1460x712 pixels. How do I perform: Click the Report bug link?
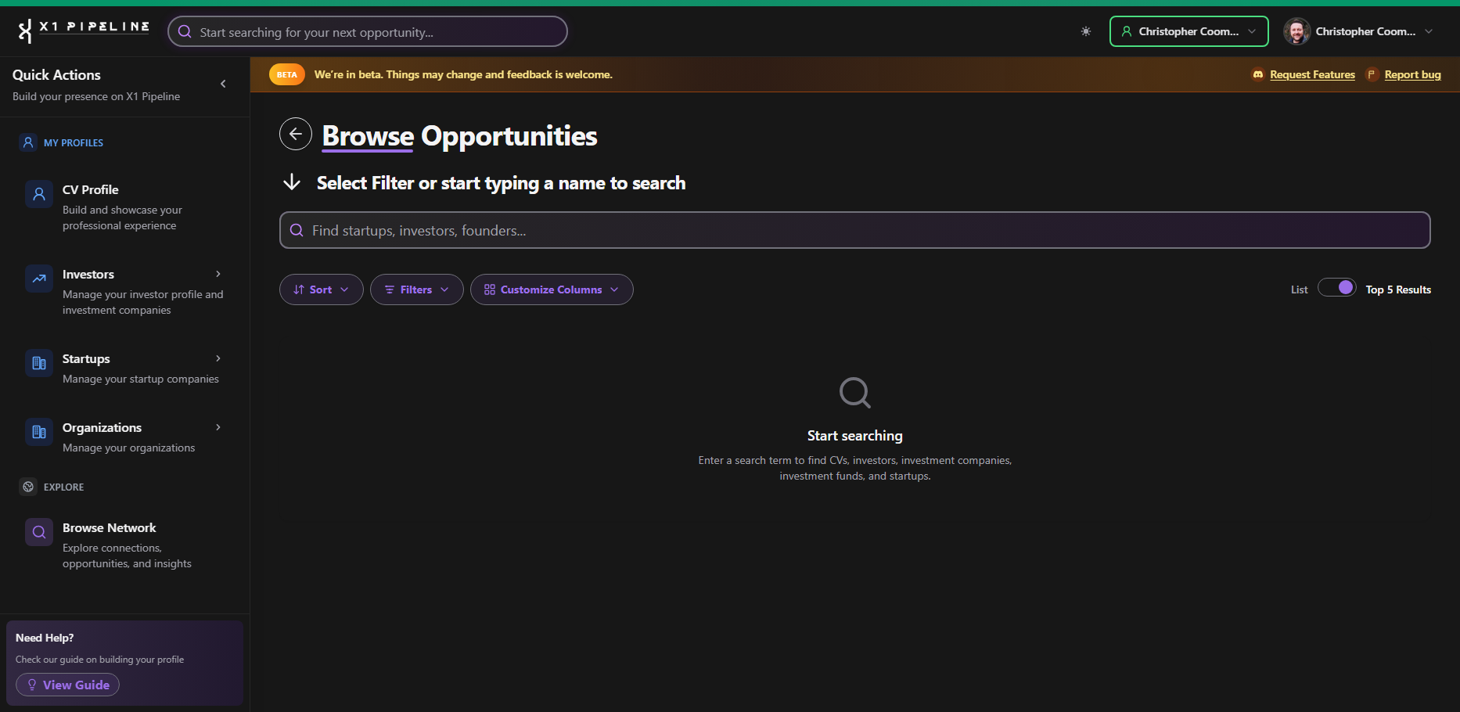coord(1412,74)
